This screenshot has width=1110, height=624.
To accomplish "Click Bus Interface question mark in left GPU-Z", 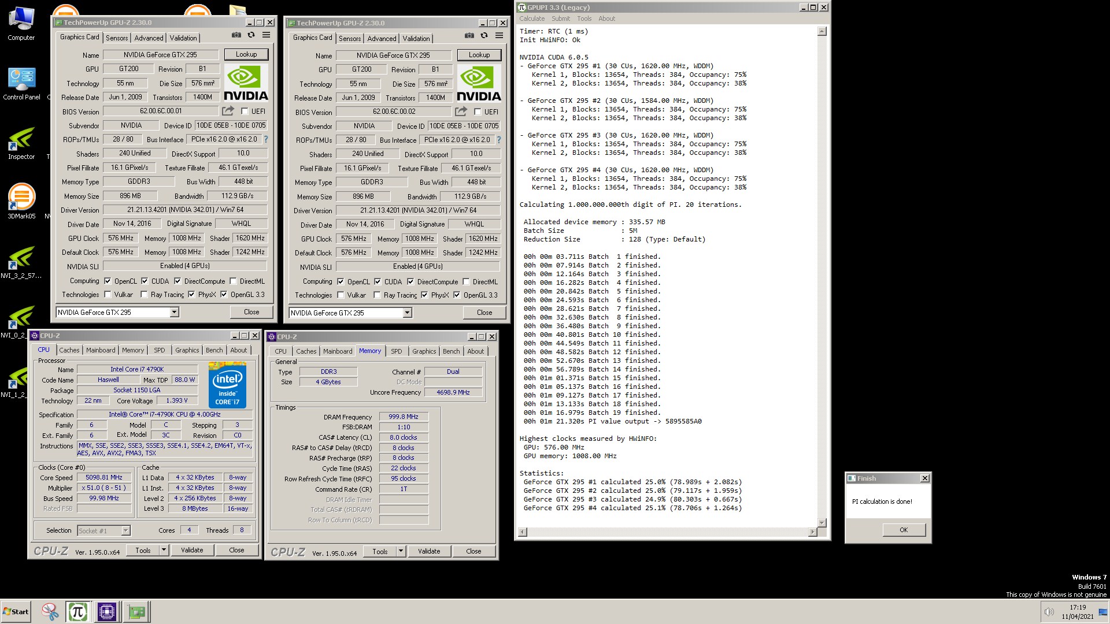I will click(x=266, y=139).
